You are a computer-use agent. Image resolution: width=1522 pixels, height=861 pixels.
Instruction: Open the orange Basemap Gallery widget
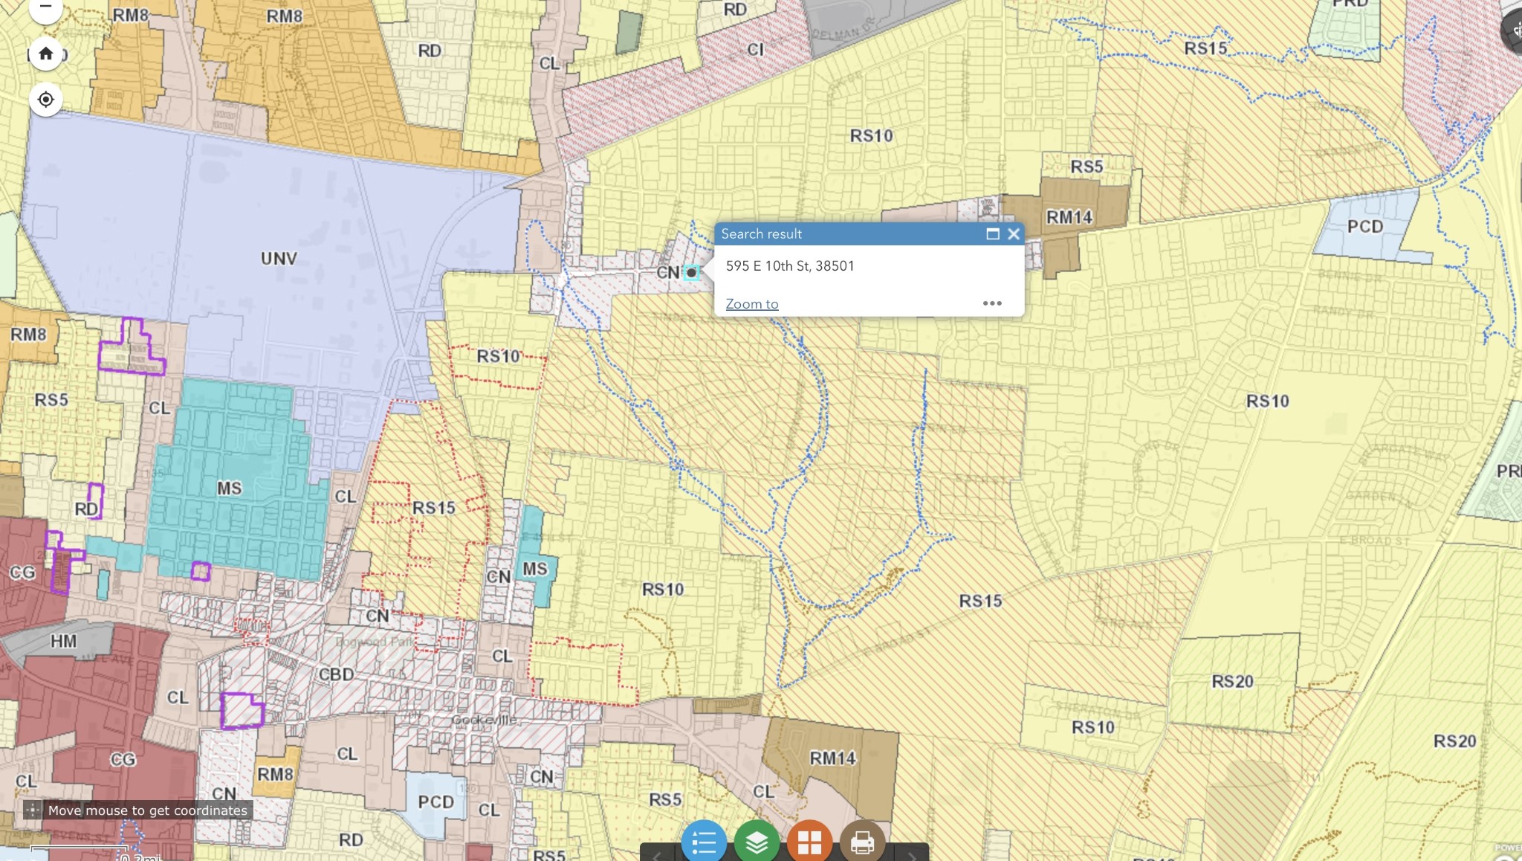809,842
